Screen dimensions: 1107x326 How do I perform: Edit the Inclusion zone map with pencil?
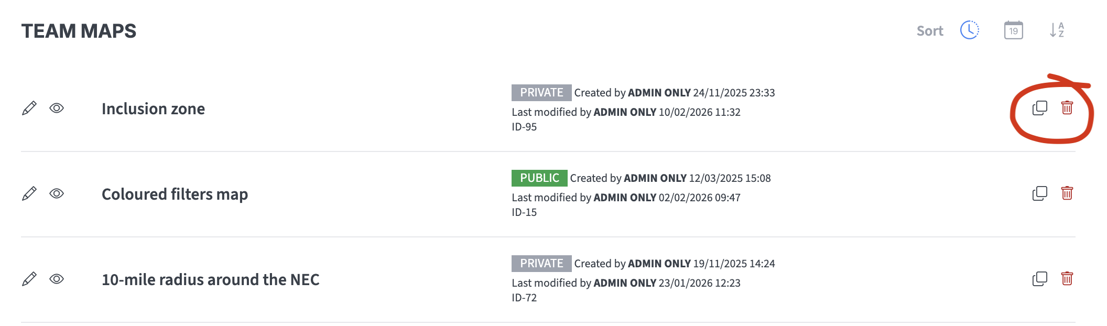click(29, 108)
